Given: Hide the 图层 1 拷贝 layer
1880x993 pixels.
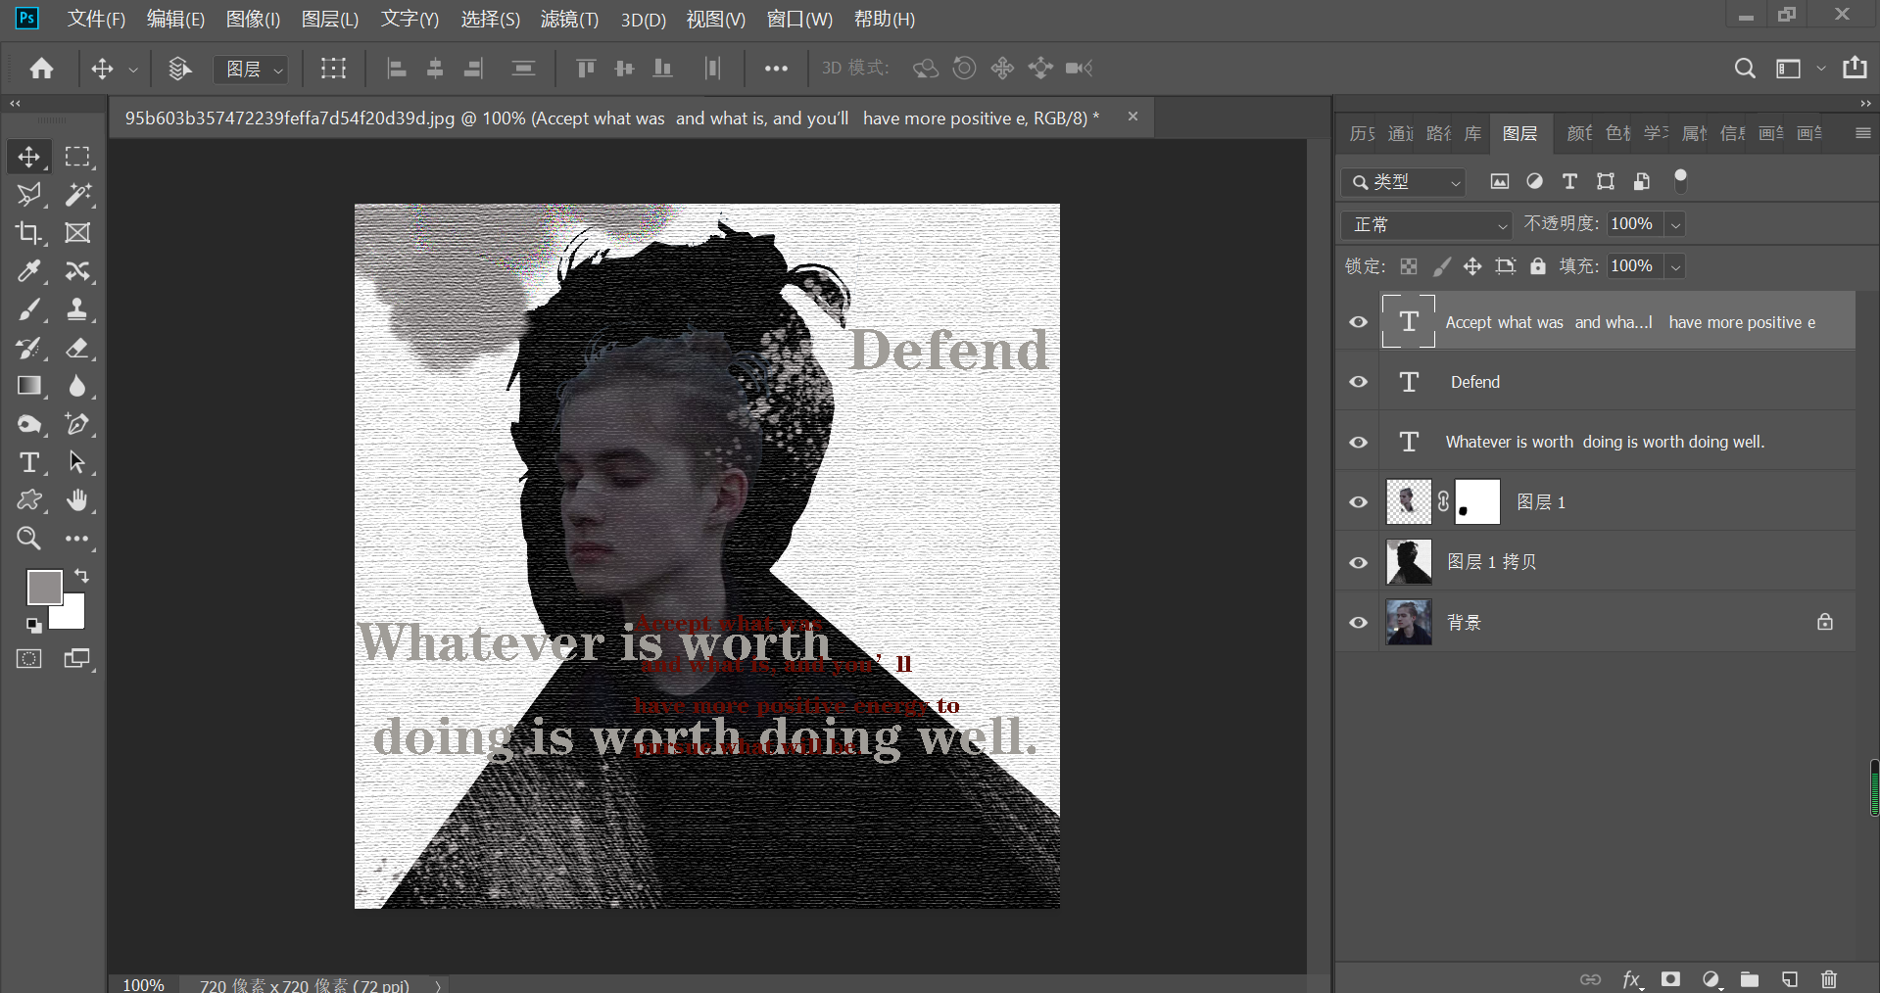Looking at the screenshot, I should coord(1359,562).
